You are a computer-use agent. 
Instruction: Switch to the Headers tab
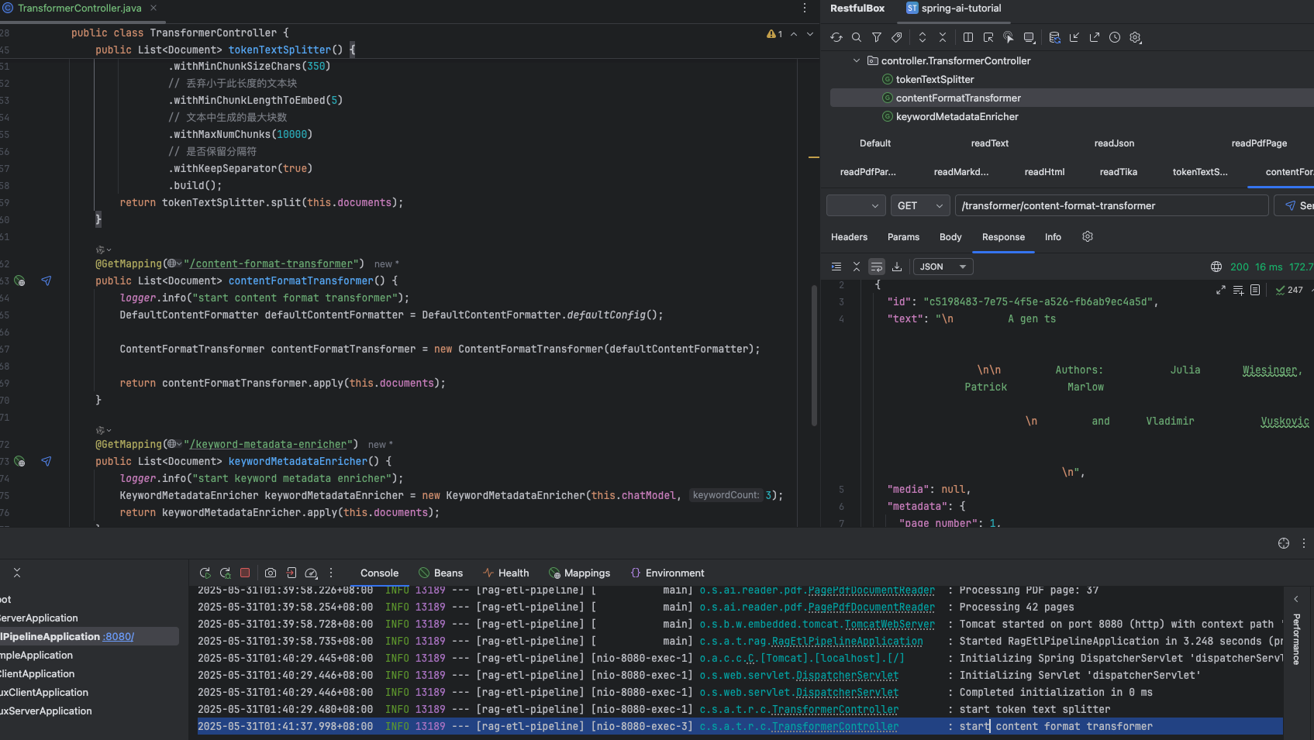(x=849, y=237)
